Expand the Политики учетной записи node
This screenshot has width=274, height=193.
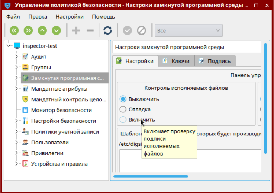point(16,132)
